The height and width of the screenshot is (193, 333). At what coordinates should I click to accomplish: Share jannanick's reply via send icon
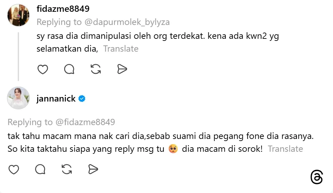tap(93, 169)
